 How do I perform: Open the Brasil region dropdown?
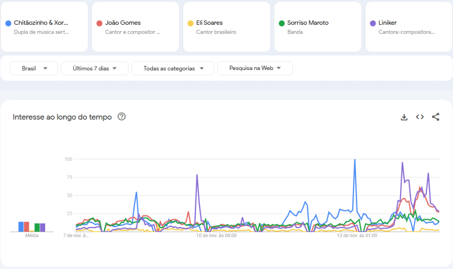(33, 68)
